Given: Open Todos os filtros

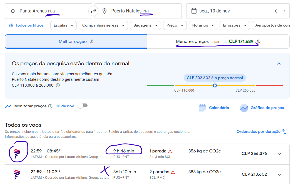Looking at the screenshot, I should [26, 25].
